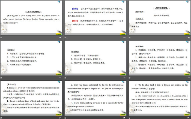
Task: Click animation star icon under slide 33
Action: click(x=130, y=78)
